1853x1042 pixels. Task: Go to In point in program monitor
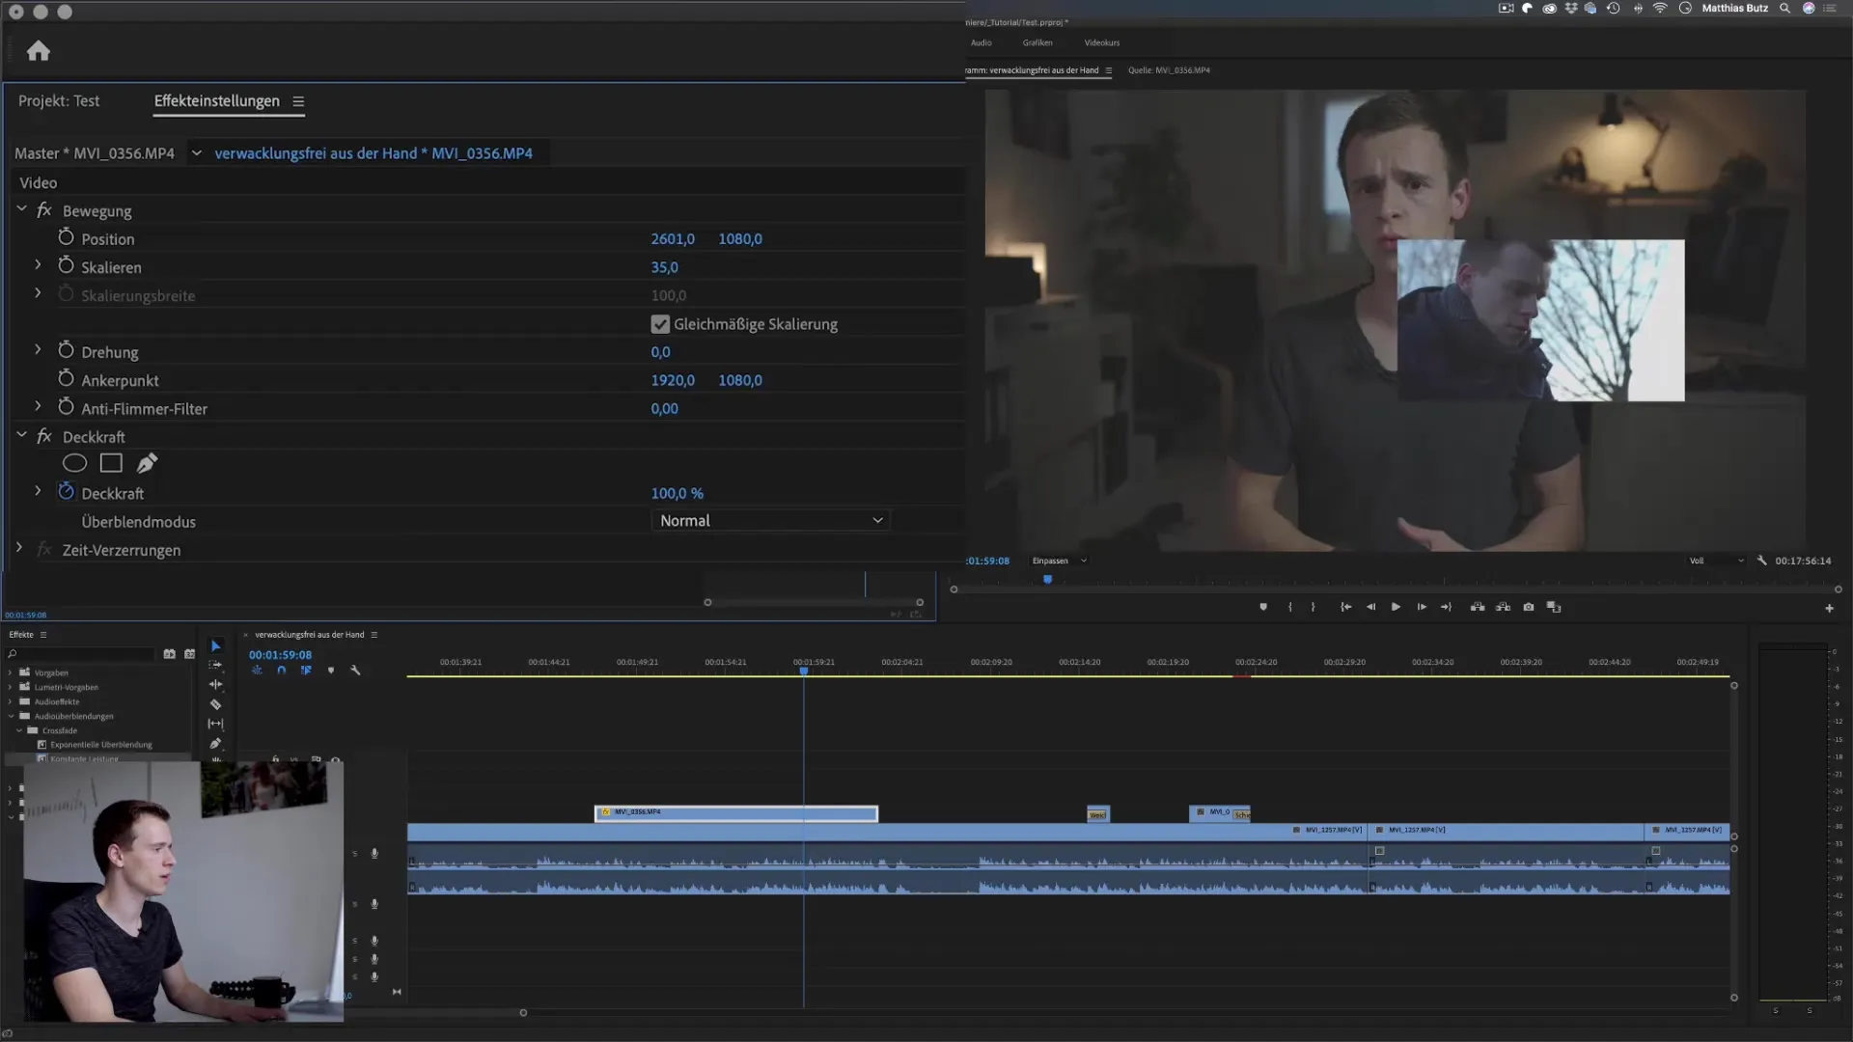point(1345,607)
